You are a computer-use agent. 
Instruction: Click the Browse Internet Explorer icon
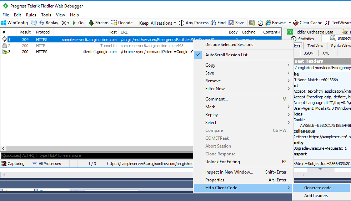268,23
